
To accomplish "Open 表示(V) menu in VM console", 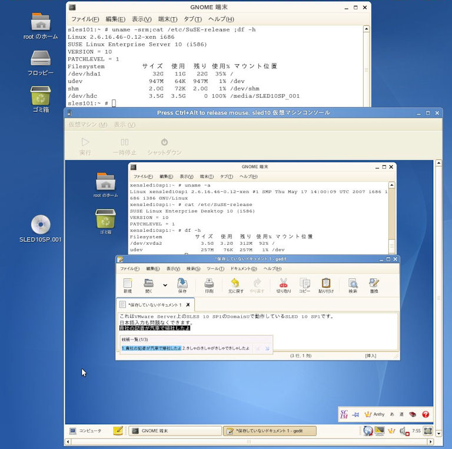I will (x=125, y=125).
